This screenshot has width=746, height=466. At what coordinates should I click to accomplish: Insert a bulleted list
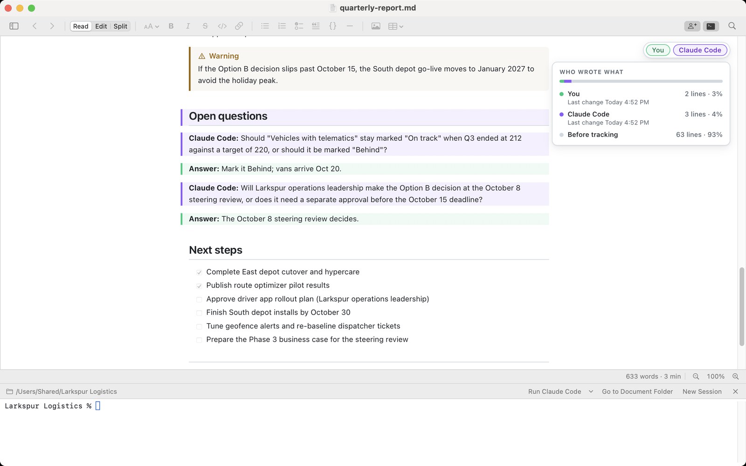click(265, 26)
